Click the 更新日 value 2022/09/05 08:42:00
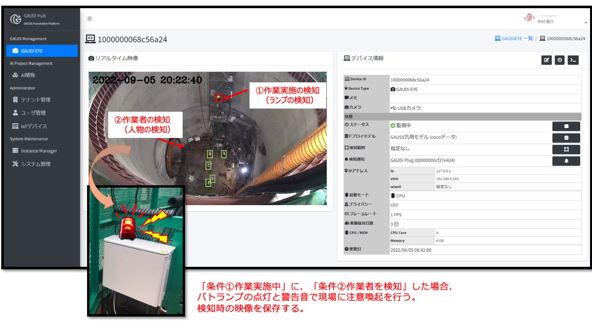This screenshot has width=592, height=322. click(x=411, y=250)
